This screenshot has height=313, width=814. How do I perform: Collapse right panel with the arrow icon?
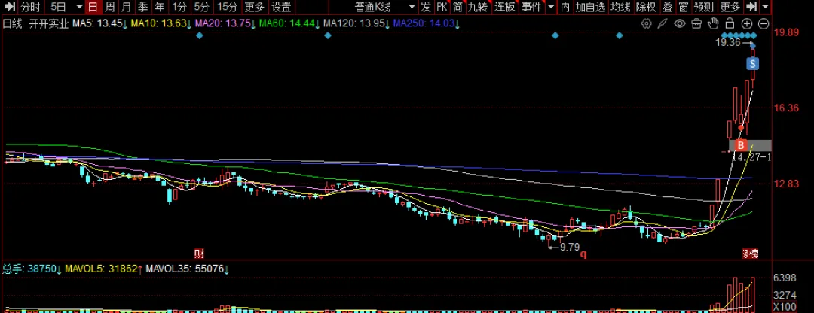751,8
